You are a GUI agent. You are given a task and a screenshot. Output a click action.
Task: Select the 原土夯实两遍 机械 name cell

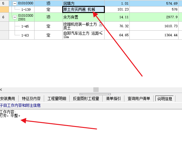[83, 10]
